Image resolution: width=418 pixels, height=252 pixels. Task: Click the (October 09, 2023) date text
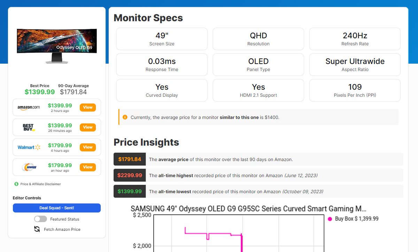303,191
